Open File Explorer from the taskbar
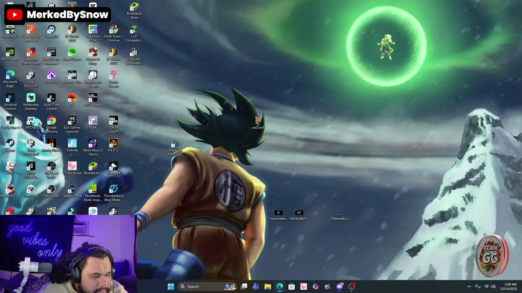Image resolution: width=522 pixels, height=293 pixels. [x=268, y=286]
